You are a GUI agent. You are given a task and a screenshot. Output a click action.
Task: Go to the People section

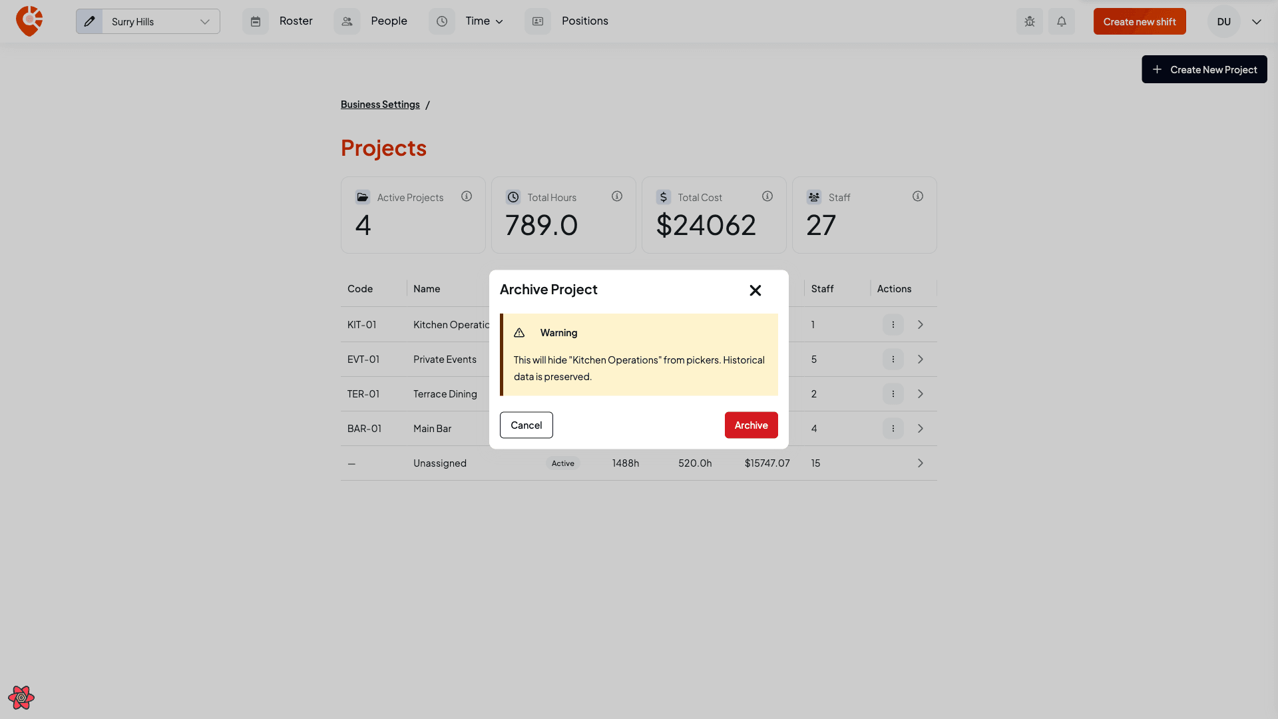coord(389,21)
